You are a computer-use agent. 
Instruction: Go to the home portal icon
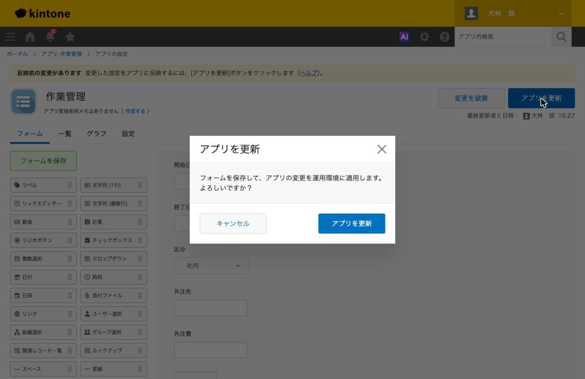(x=30, y=37)
